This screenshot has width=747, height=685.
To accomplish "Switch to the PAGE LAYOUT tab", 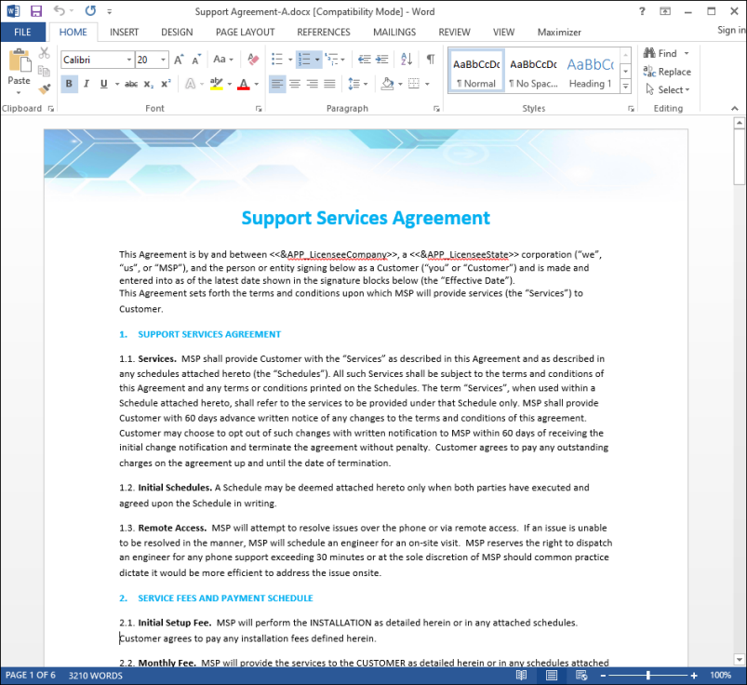I will point(245,32).
